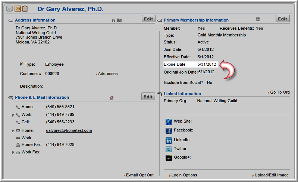Click the Exclude from Social value No

[x=210, y=83]
